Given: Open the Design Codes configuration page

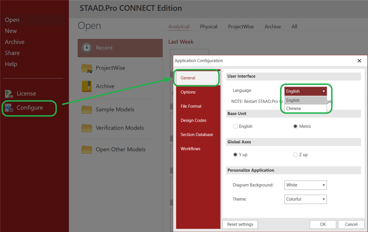Looking at the screenshot, I should click(198, 120).
